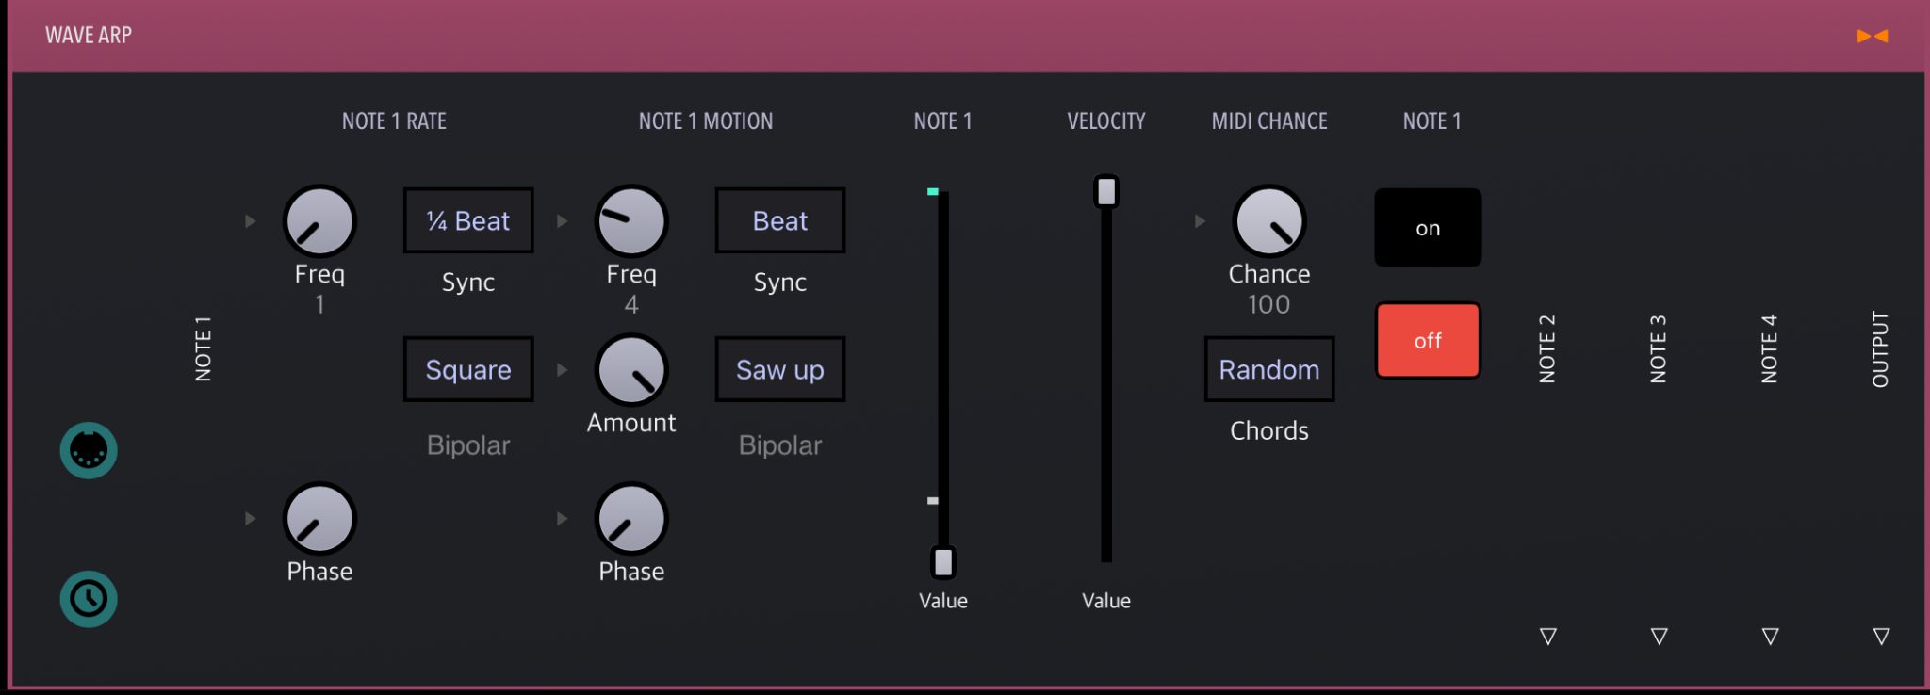Click the Note 1 Rate Freq knob
The image size is (1930, 695).
pyautogui.click(x=319, y=221)
